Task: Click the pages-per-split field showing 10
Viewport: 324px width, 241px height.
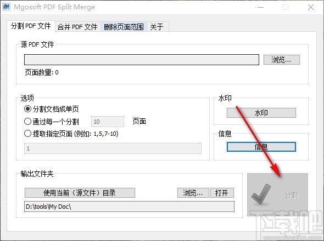Action: 108,122
